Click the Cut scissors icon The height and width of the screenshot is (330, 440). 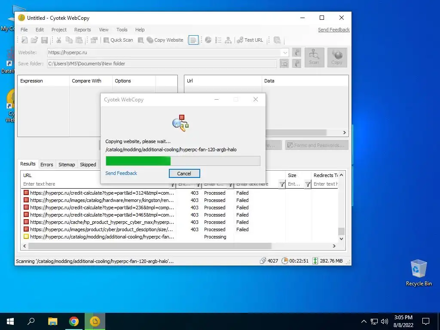pos(58,40)
